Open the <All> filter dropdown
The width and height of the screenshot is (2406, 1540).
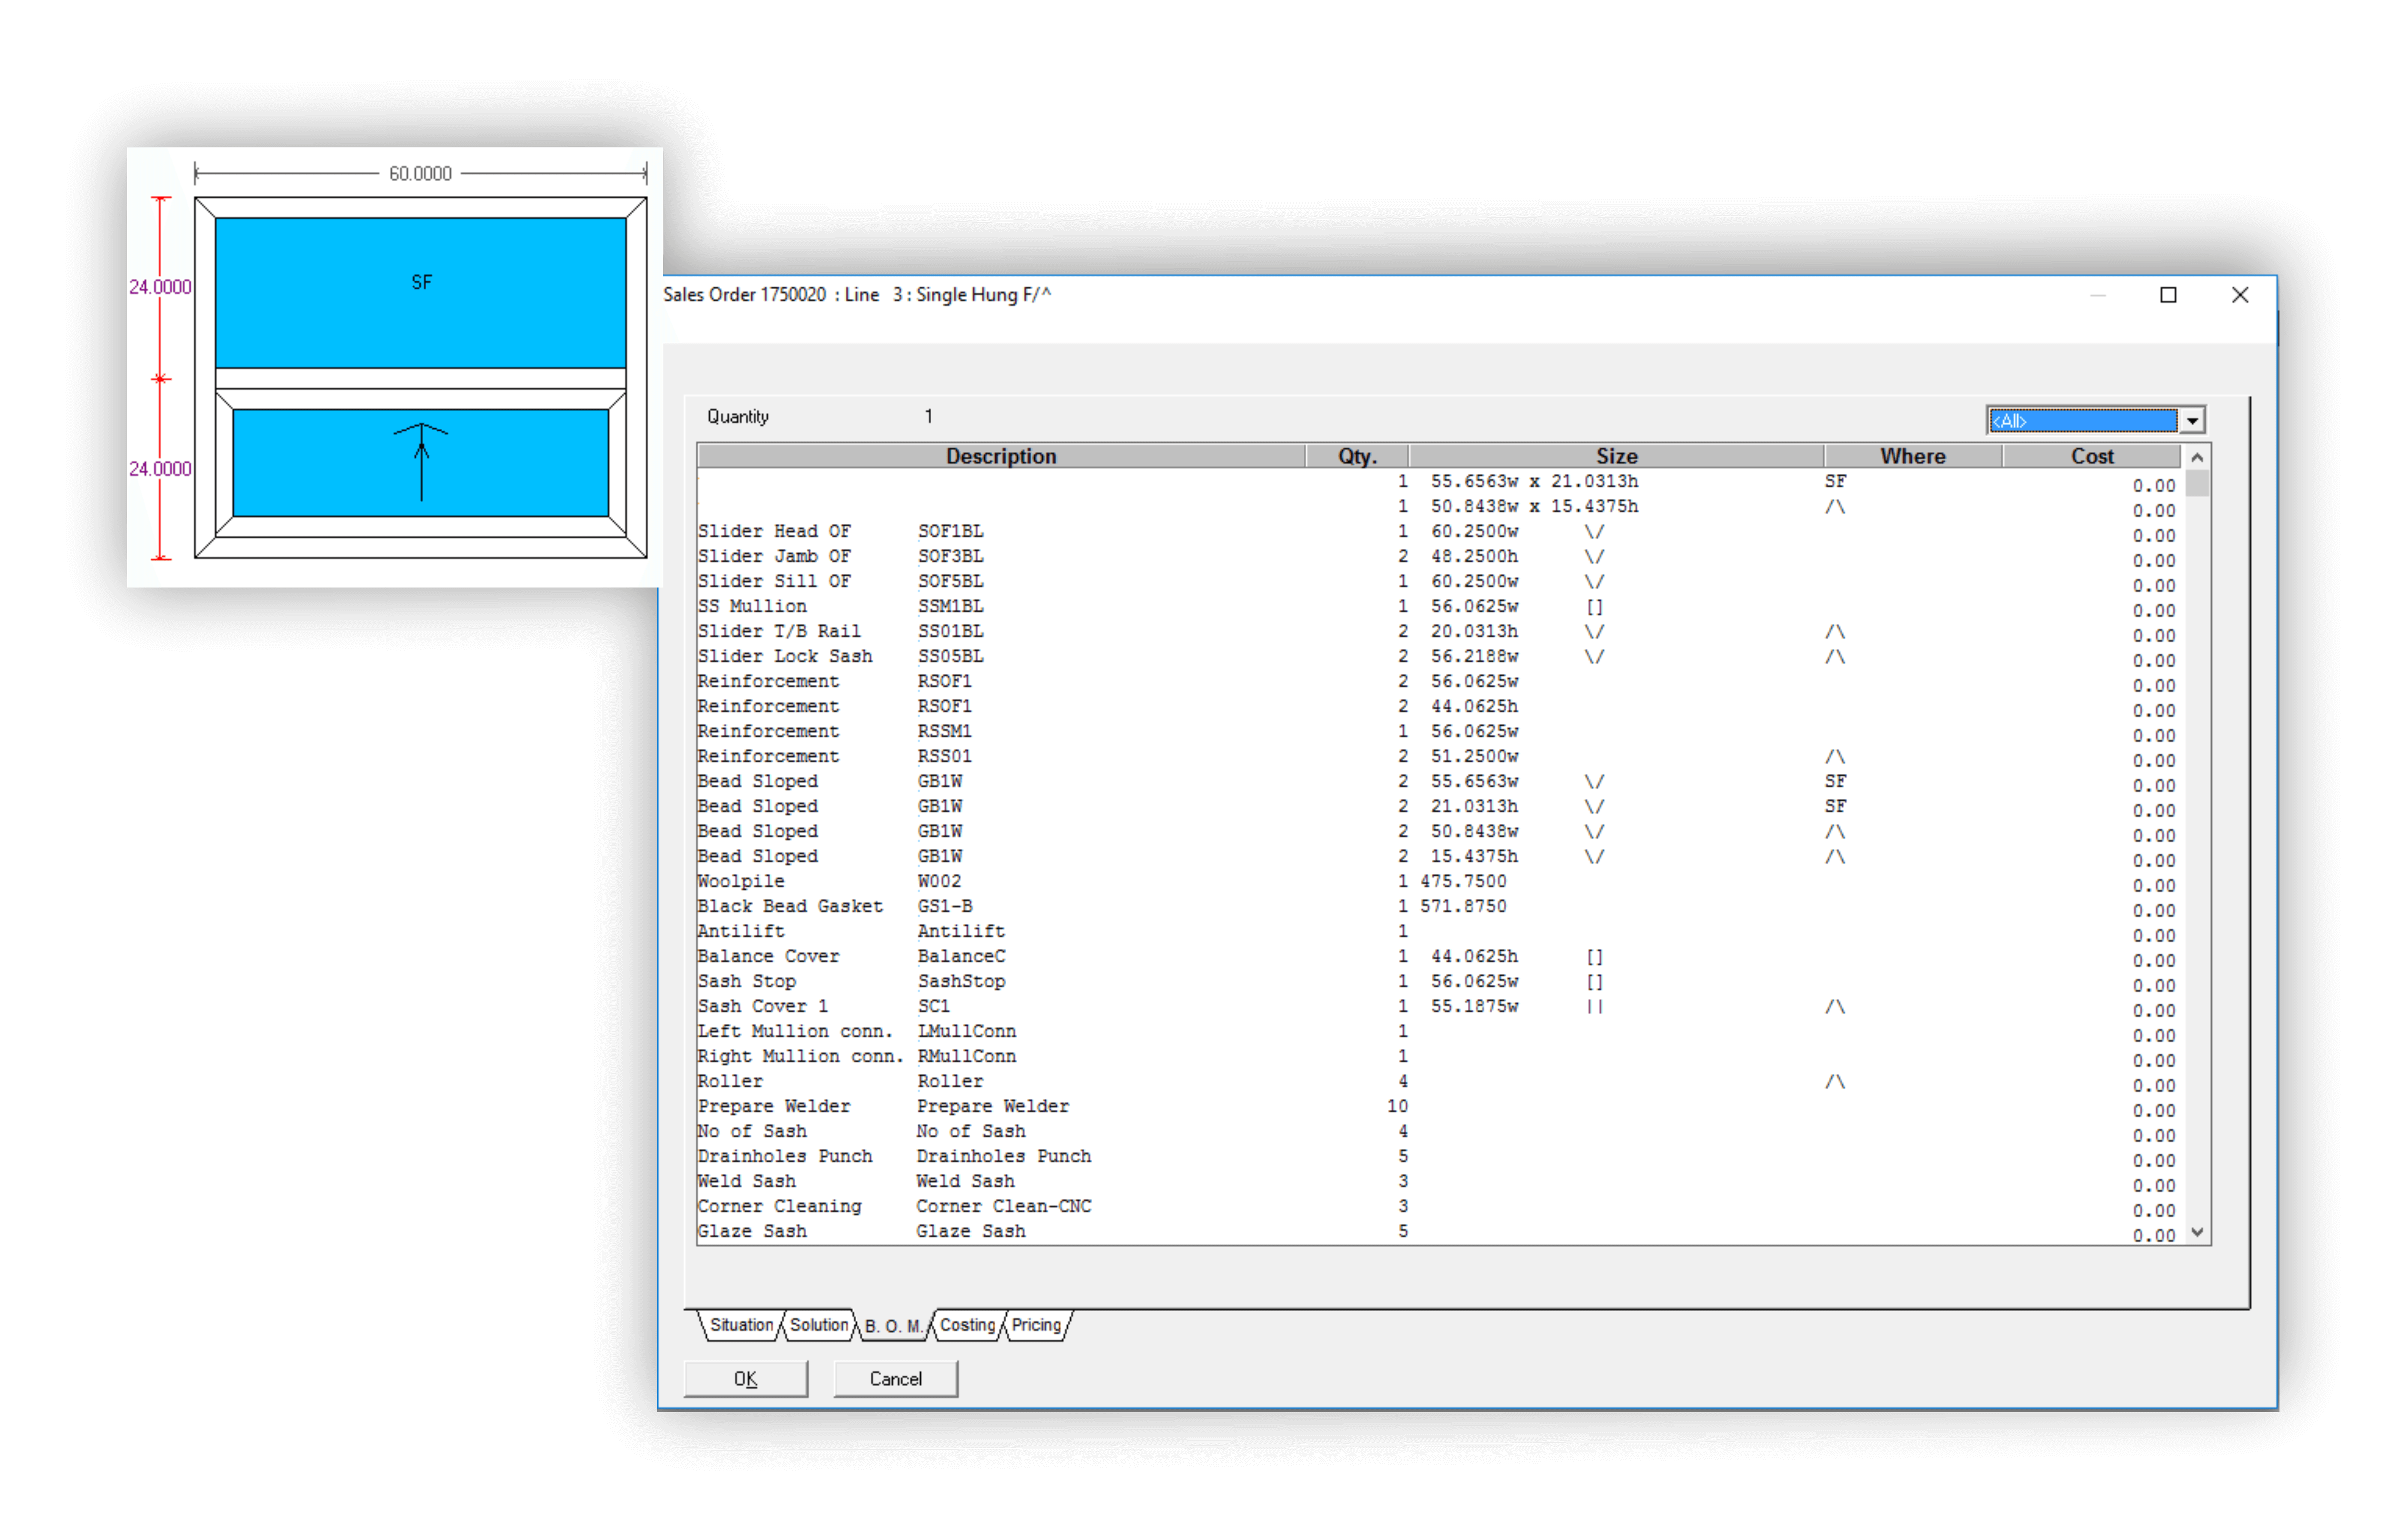[x=2191, y=421]
